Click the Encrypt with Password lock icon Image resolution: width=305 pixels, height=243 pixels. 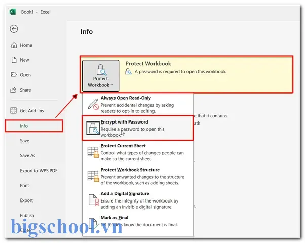93,128
